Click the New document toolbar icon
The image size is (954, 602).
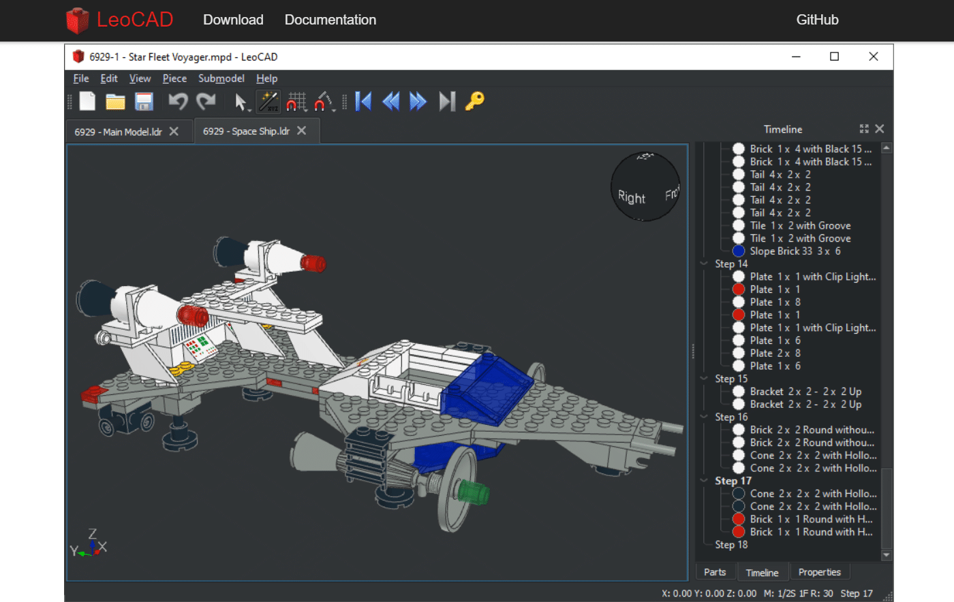(87, 101)
